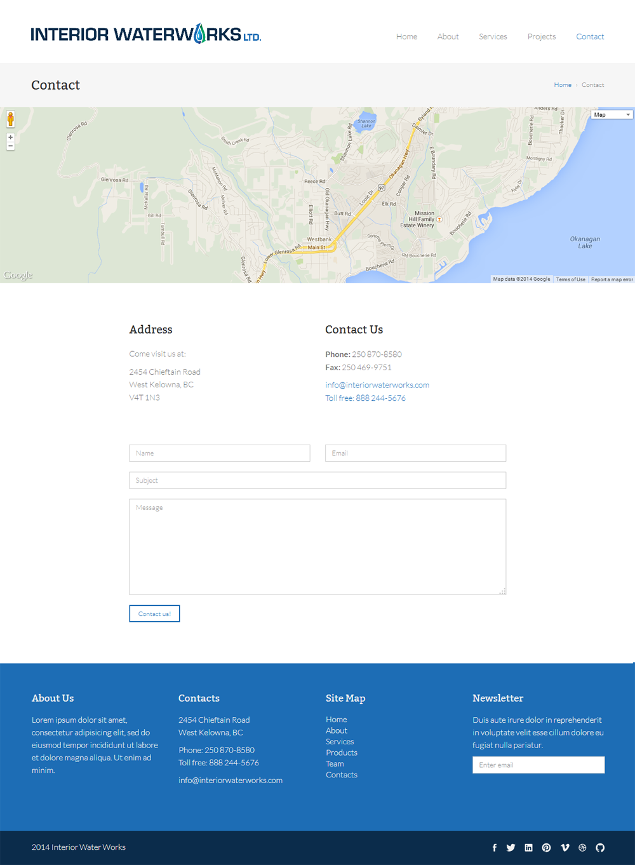Click into the Message text area
The height and width of the screenshot is (865, 635).
[x=317, y=547]
